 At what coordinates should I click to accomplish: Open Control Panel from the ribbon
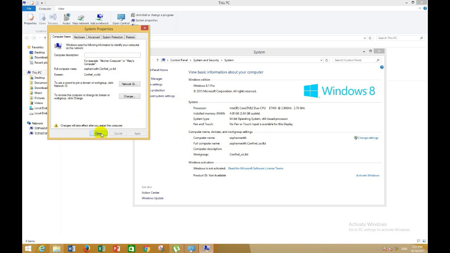[x=121, y=19]
